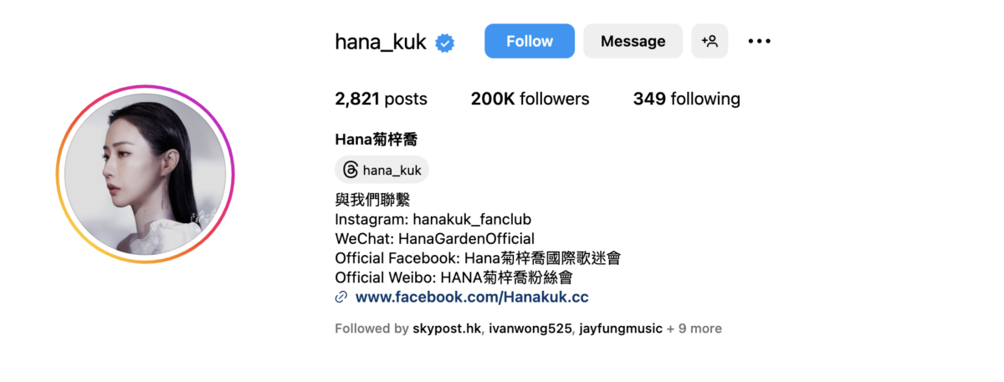Click the hana_kuk username heading
Viewport: 1004px width, 382px height.
point(381,41)
